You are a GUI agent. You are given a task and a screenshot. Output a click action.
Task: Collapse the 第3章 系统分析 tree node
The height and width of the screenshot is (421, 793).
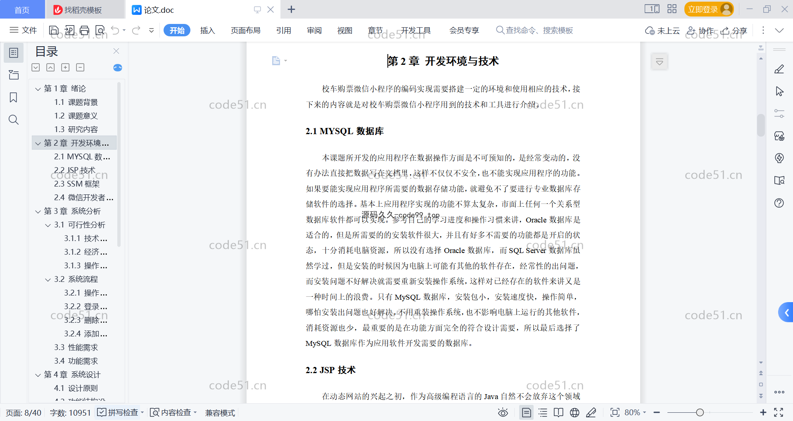click(x=38, y=211)
